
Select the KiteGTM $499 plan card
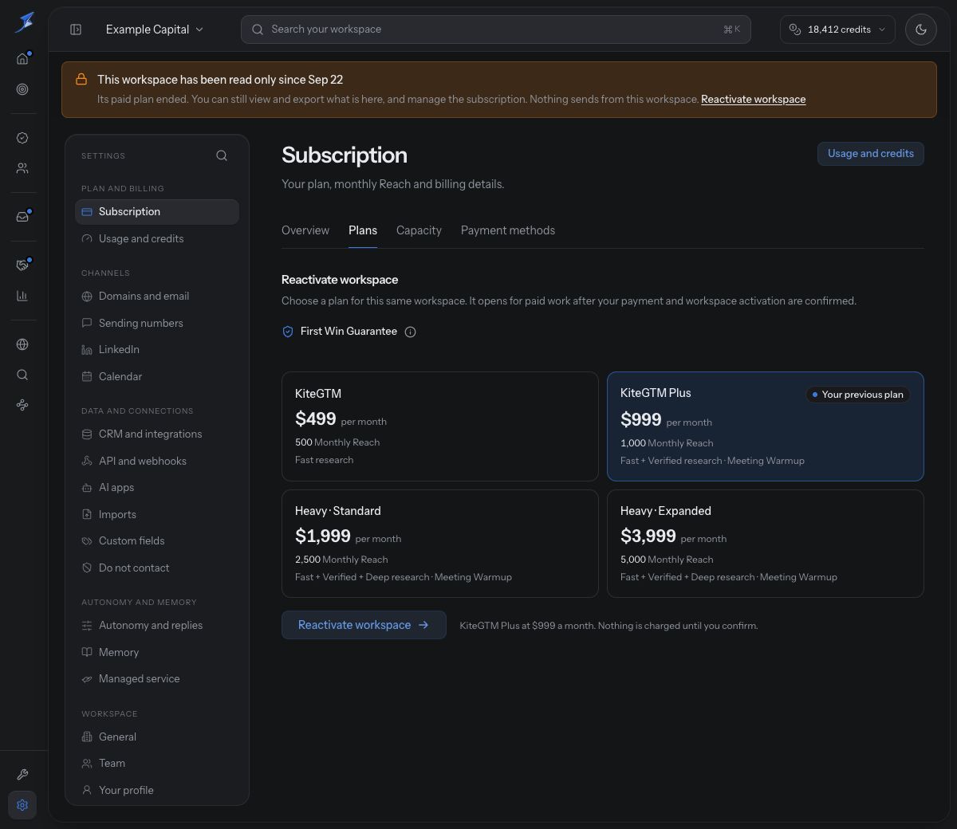(x=440, y=426)
